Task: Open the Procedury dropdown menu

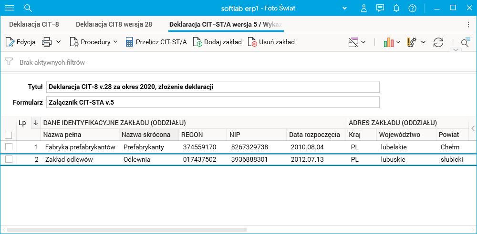Action: pyautogui.click(x=93, y=42)
